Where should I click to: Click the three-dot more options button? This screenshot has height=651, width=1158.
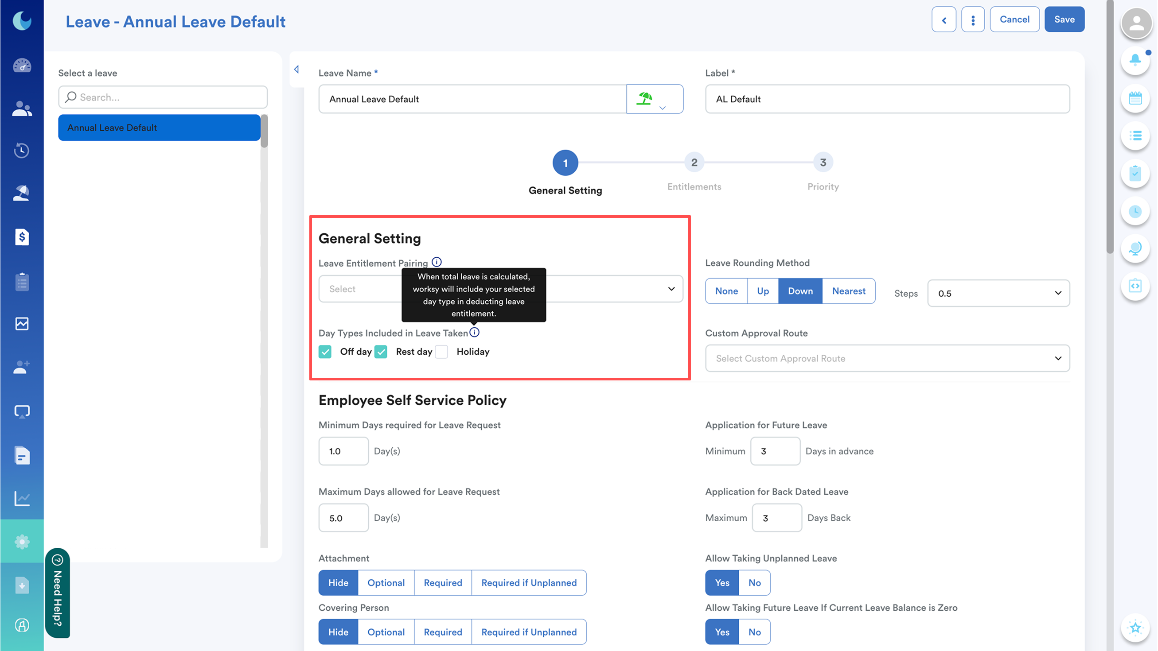[x=973, y=20]
